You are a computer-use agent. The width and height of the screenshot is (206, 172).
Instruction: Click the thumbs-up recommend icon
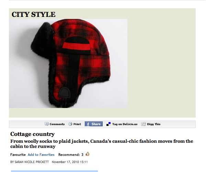click(x=88, y=154)
